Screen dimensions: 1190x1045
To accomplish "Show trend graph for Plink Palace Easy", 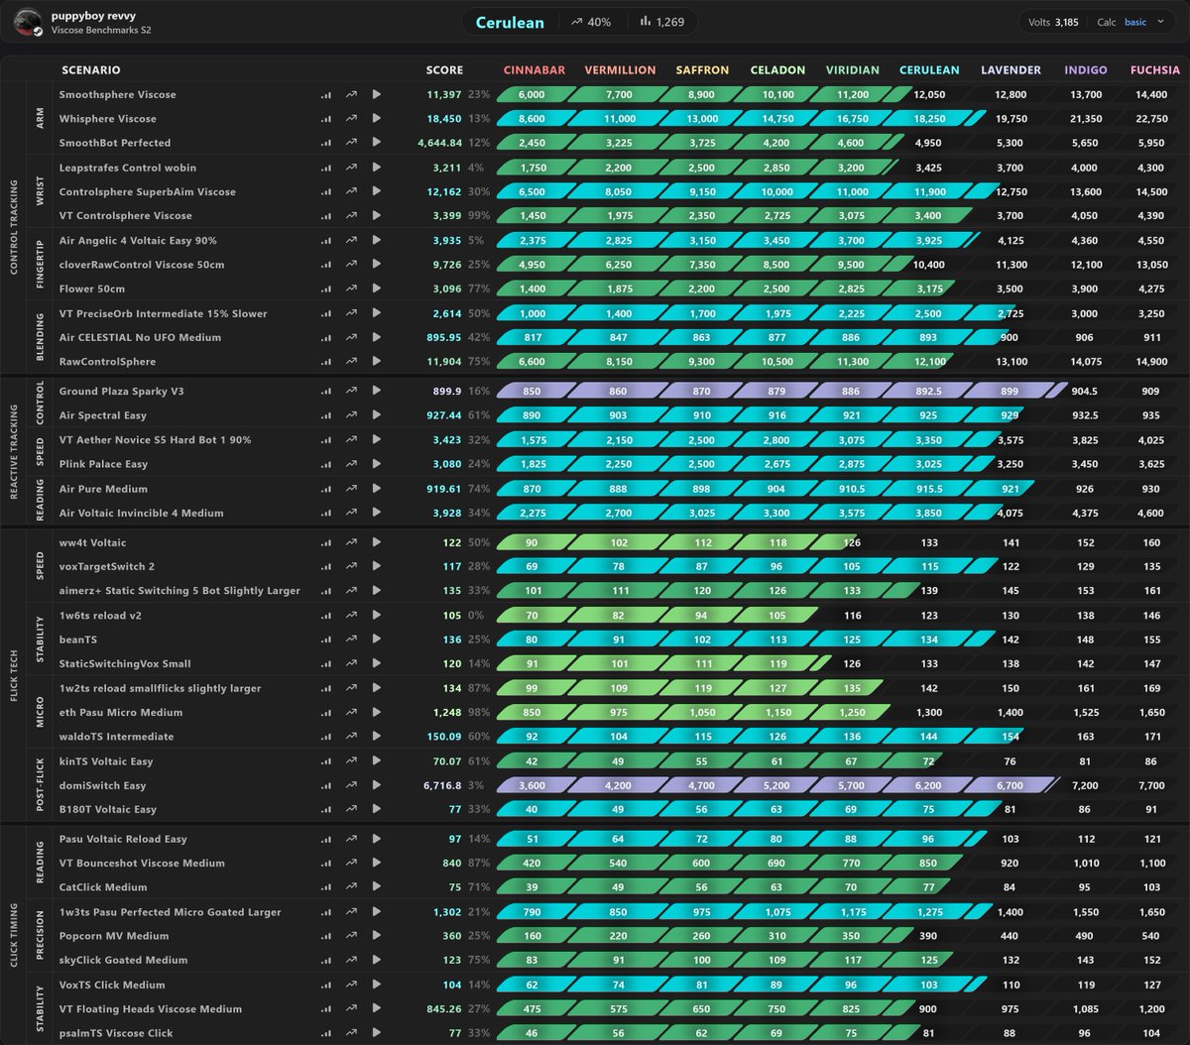I will 351,464.
